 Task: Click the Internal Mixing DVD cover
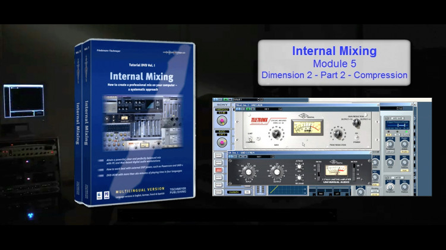135,123
